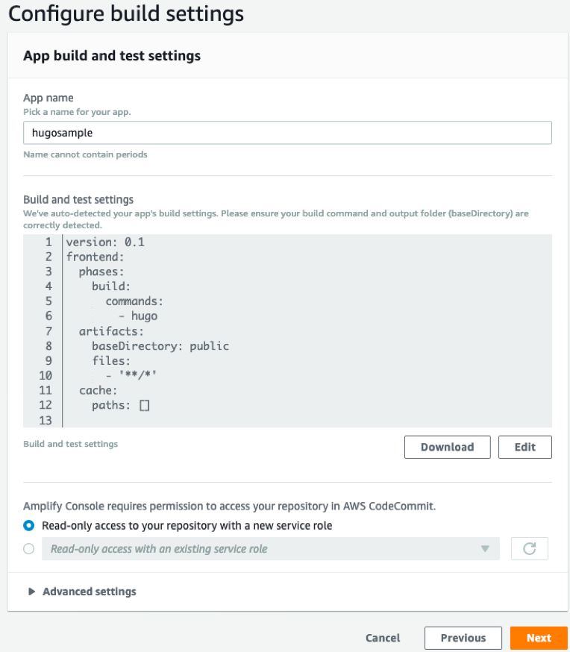Download the build settings file
The image size is (570, 652).
pyautogui.click(x=447, y=447)
